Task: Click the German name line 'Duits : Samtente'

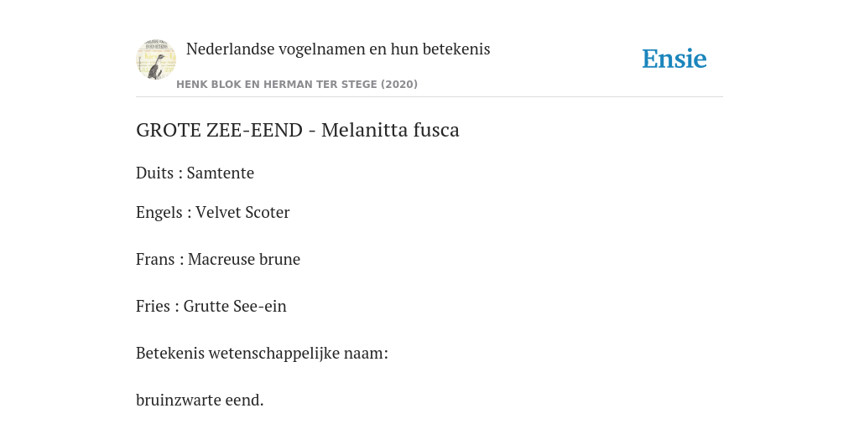Action: click(195, 173)
